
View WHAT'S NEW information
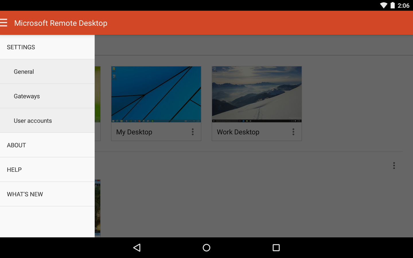(x=25, y=194)
